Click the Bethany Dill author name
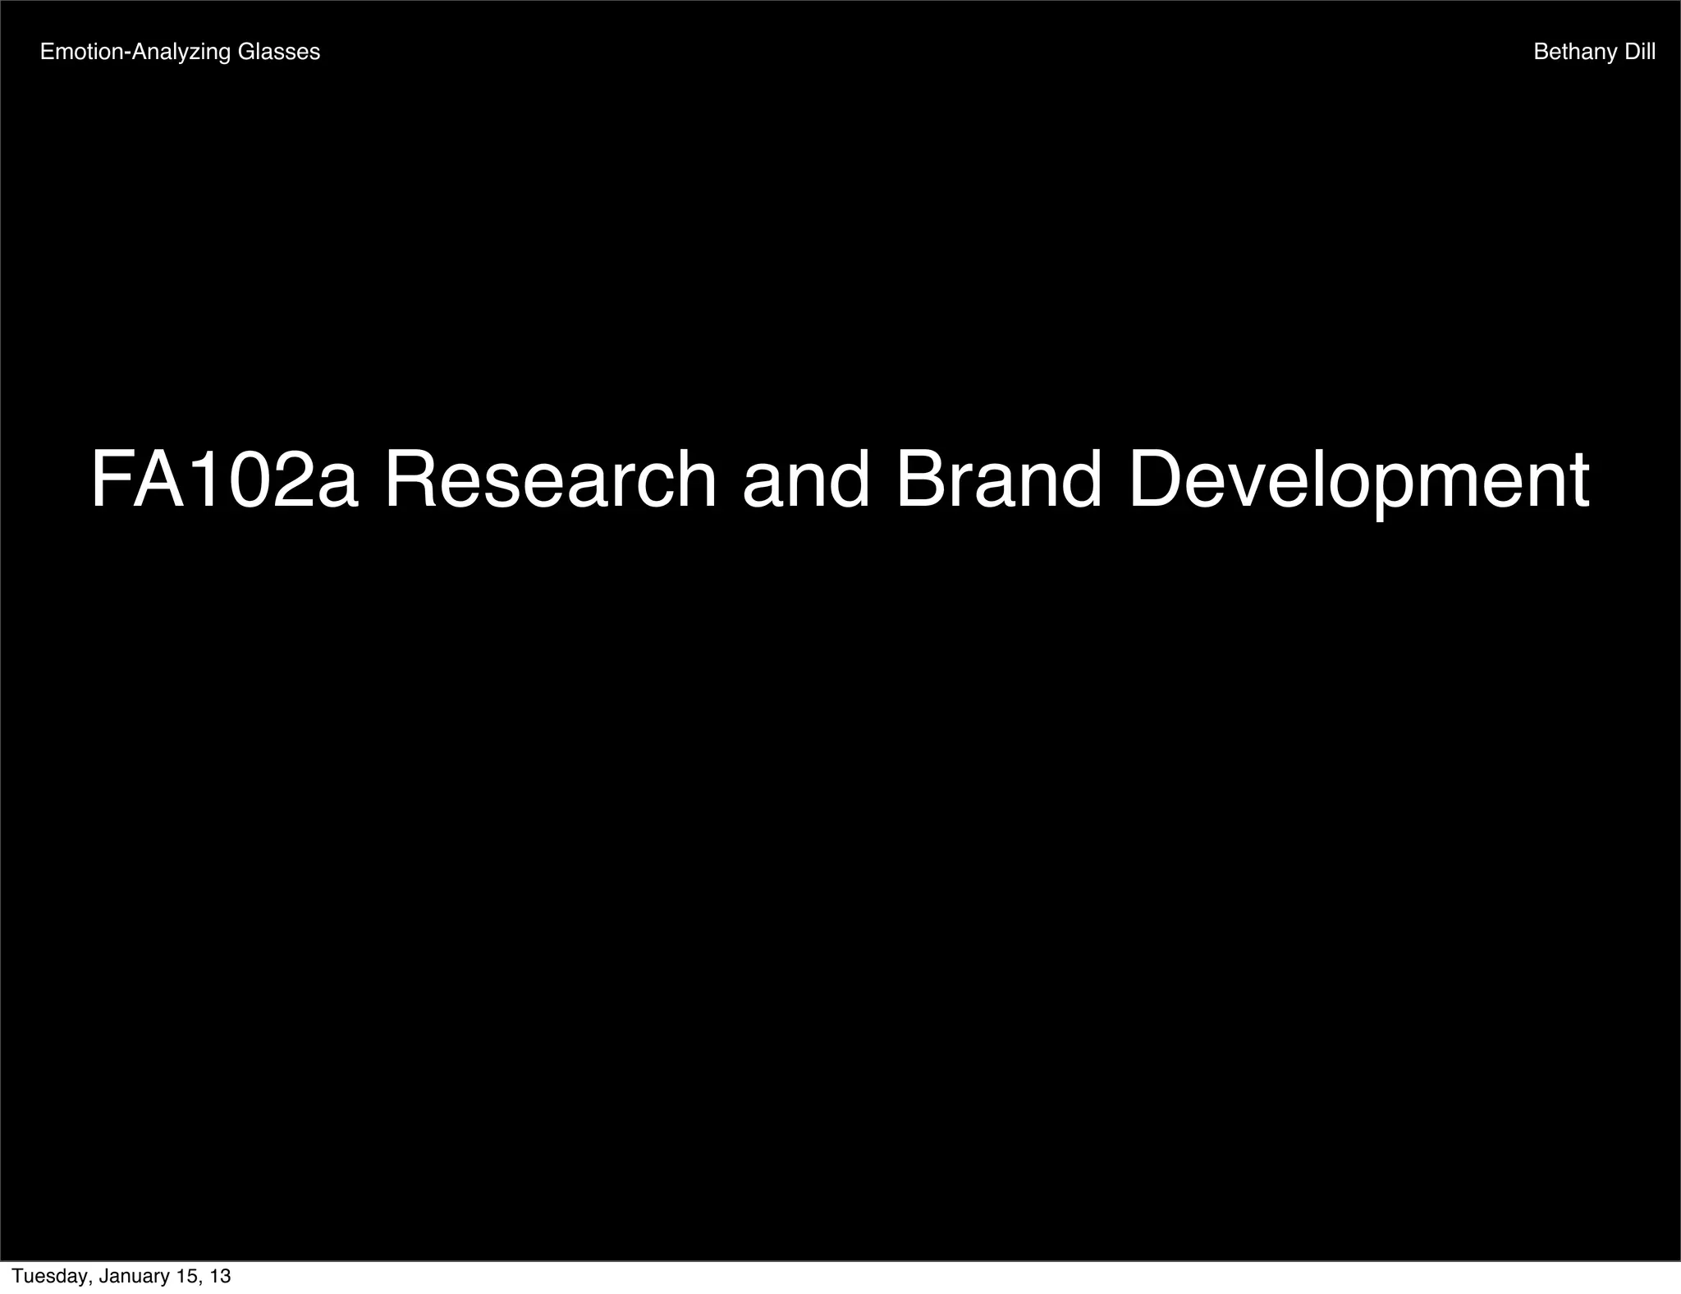The image size is (1681, 1294). point(1594,53)
